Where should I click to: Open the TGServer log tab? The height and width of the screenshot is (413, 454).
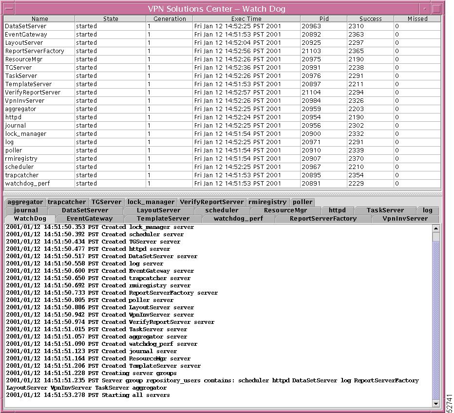pos(107,202)
